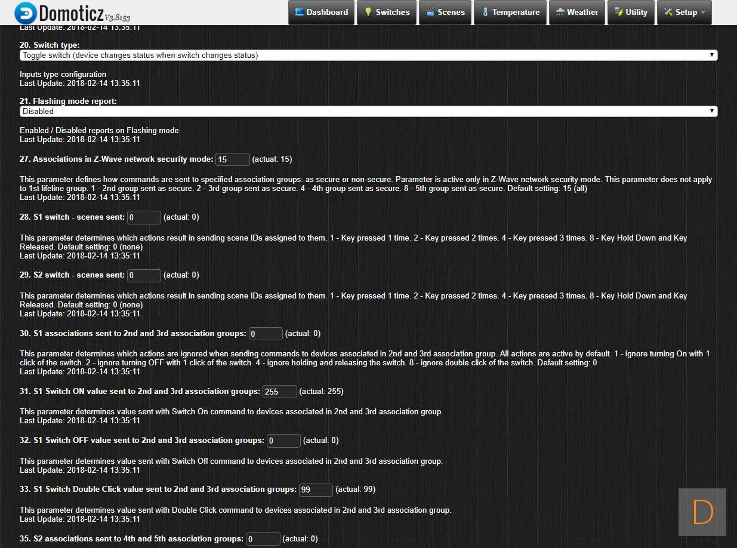Screen dimensions: 737x548
Task: Click 'Enabled / Disabled reports on Flashing mode' text
Action: click(x=99, y=130)
